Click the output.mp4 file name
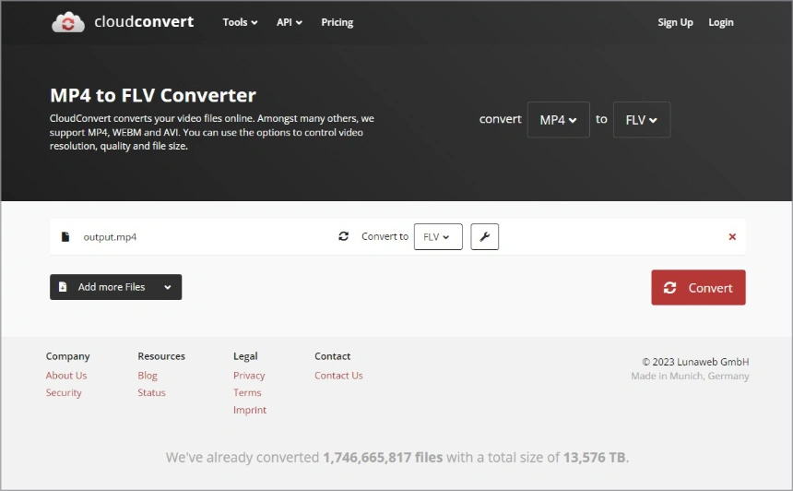The width and height of the screenshot is (793, 491). pyautogui.click(x=110, y=237)
